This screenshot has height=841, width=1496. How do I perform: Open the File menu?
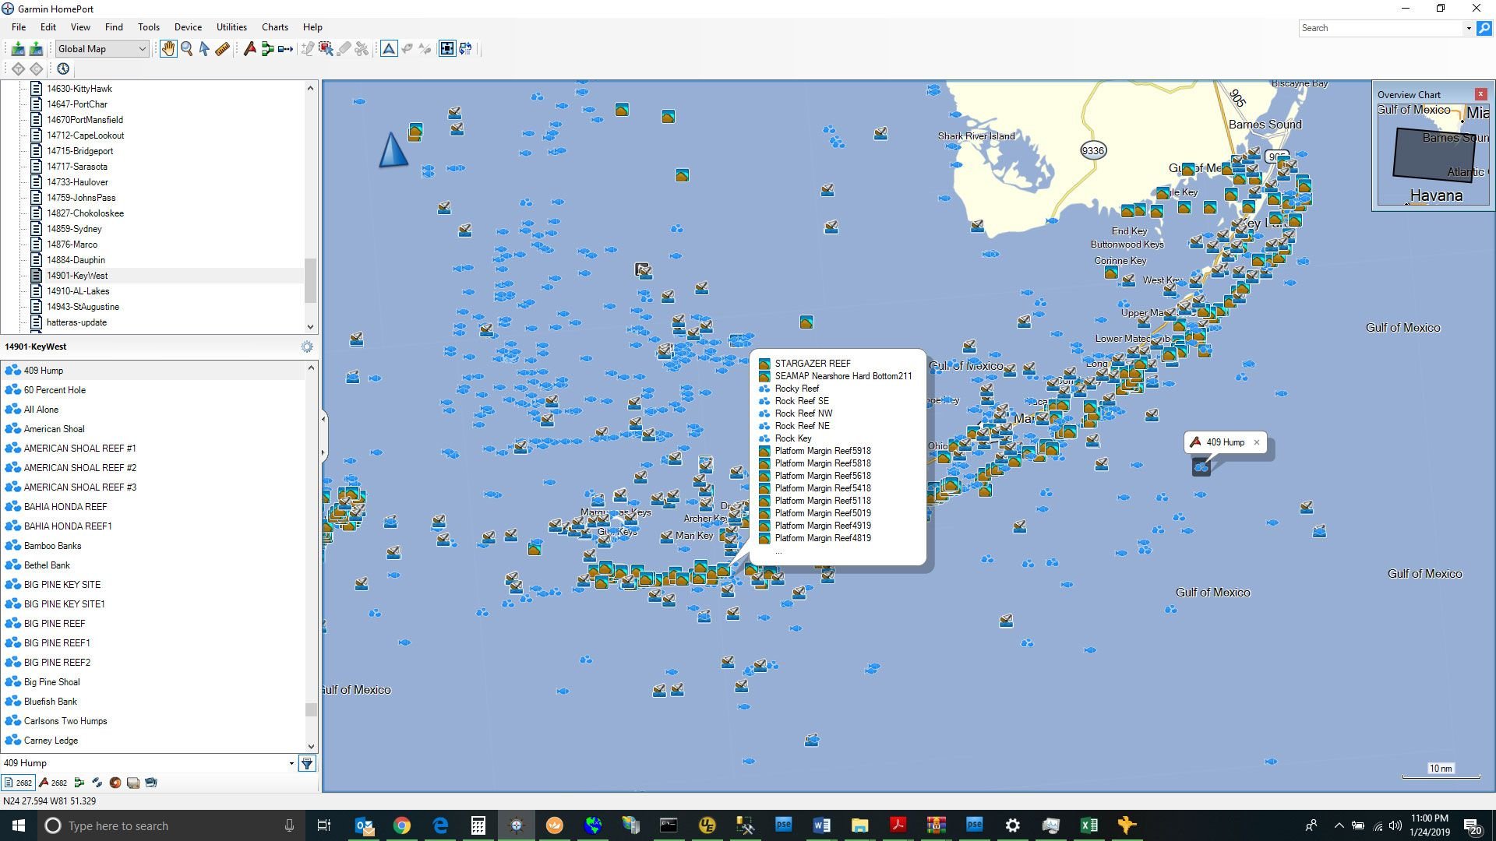[19, 27]
